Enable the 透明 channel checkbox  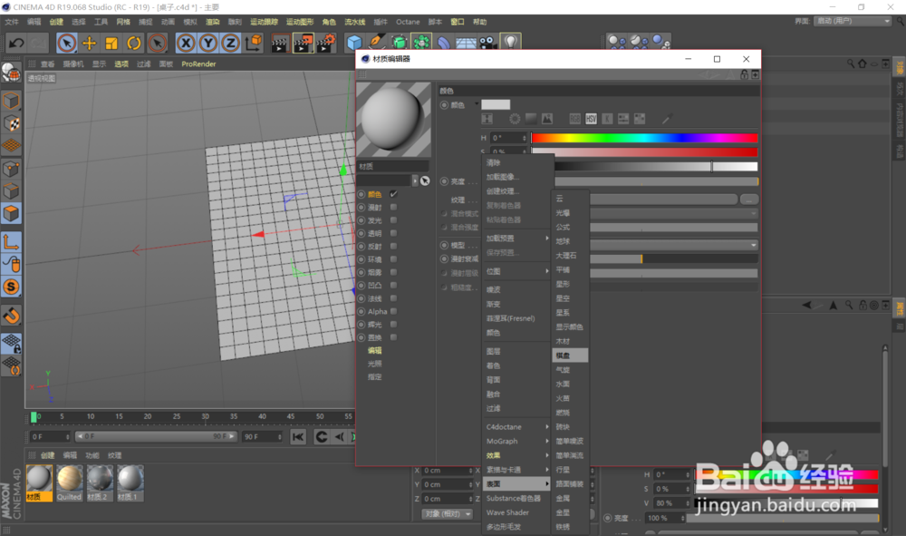[x=393, y=233]
